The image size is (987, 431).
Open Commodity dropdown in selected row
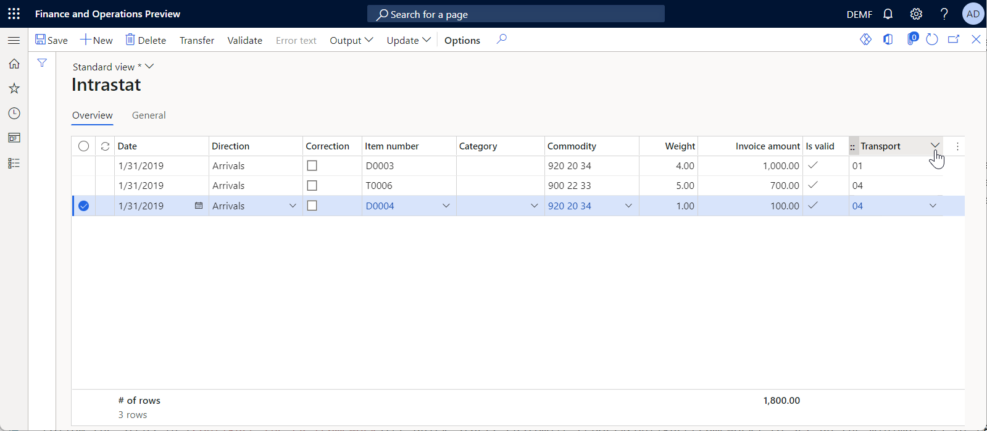point(628,206)
